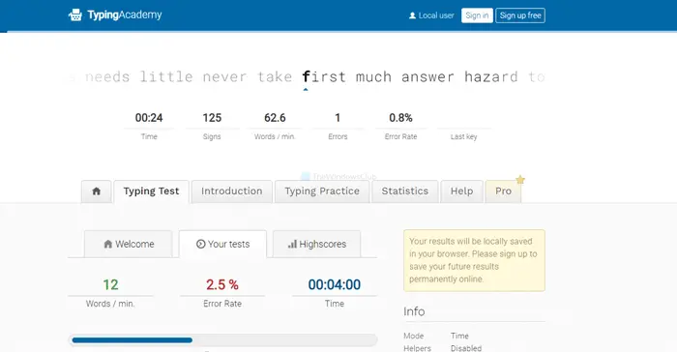677x352 pixels.
Task: Click the blue caret marker under typing text
Action: pyautogui.click(x=306, y=90)
